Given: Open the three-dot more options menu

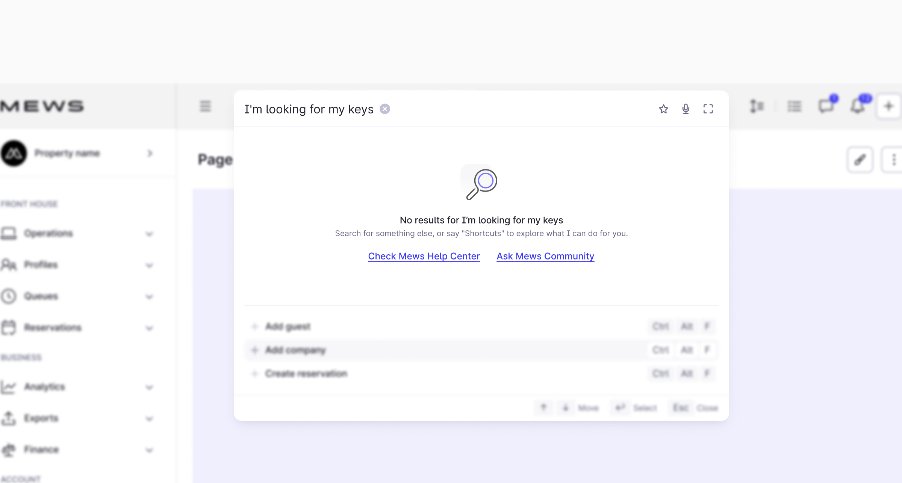Looking at the screenshot, I should 894,160.
